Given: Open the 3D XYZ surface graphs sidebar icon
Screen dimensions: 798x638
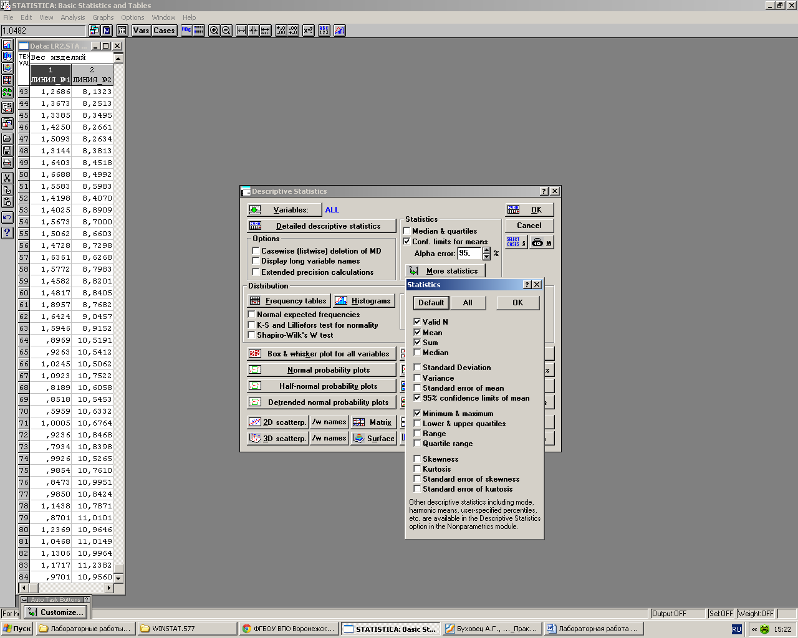Looking at the screenshot, I should [x=7, y=69].
